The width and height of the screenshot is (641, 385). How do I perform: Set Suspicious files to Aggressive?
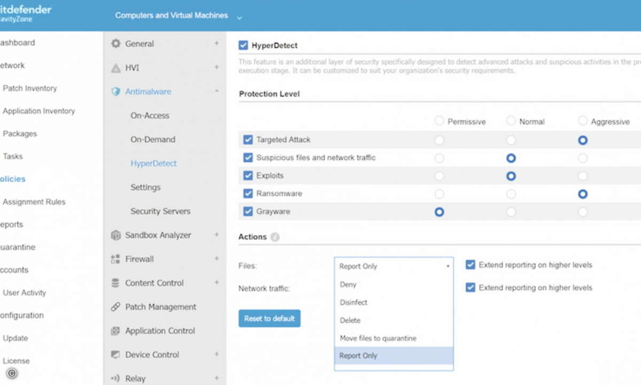pos(583,158)
